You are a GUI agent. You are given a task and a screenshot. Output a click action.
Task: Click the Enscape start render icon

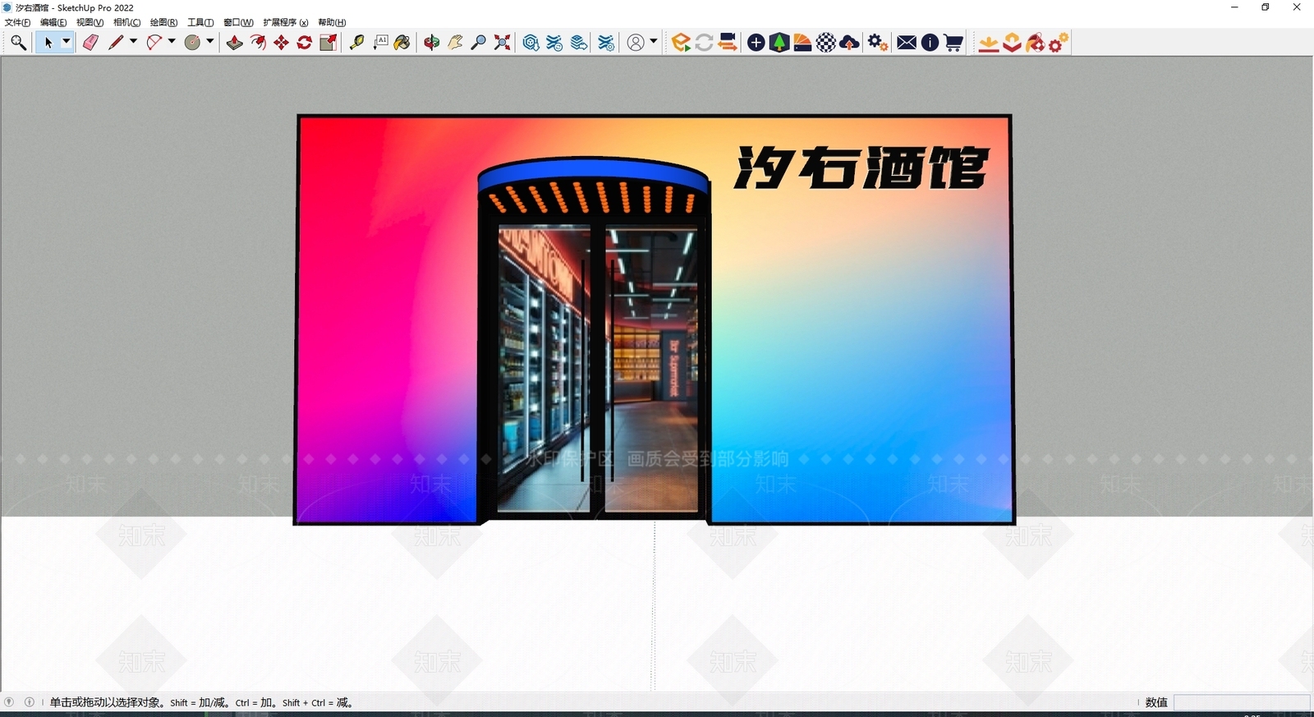pyautogui.click(x=680, y=43)
